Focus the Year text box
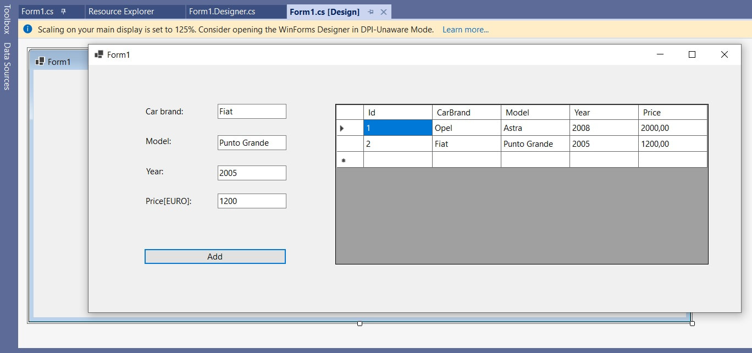 pyautogui.click(x=252, y=173)
